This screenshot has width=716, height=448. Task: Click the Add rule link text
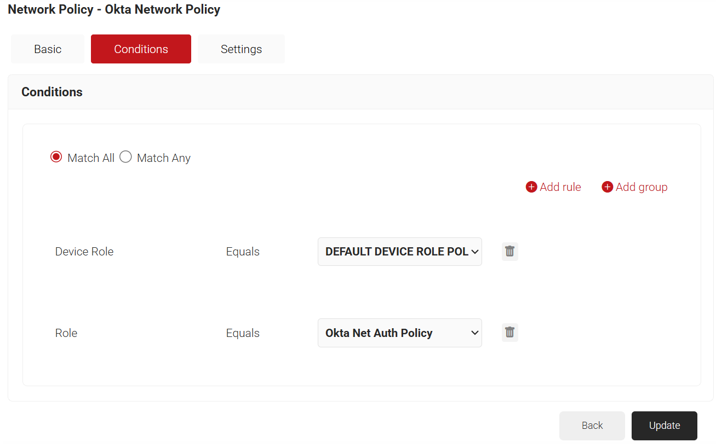tap(560, 187)
